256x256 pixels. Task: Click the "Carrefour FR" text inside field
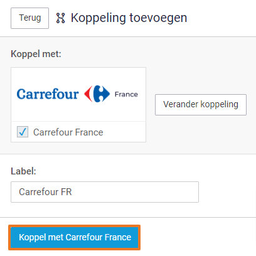click(45, 192)
